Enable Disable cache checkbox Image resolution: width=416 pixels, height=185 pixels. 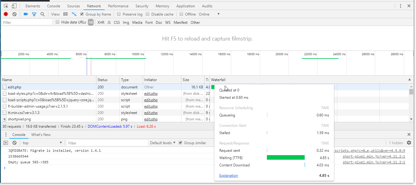(x=148, y=14)
